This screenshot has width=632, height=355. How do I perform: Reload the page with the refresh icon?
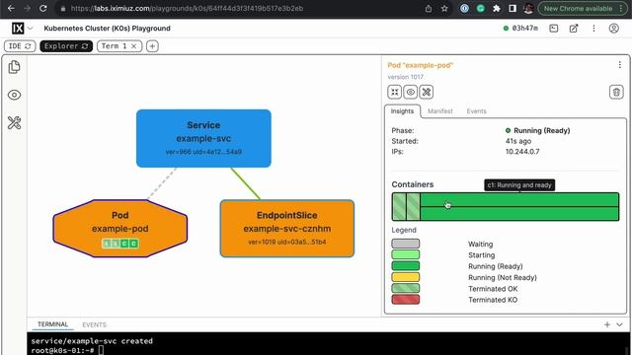coord(42,9)
